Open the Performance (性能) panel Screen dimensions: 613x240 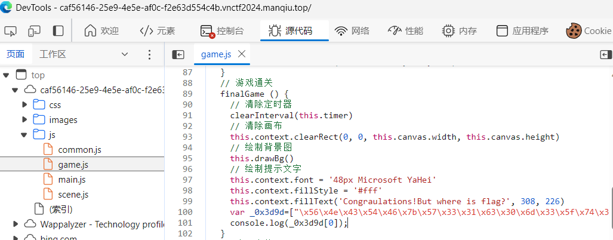click(405, 31)
